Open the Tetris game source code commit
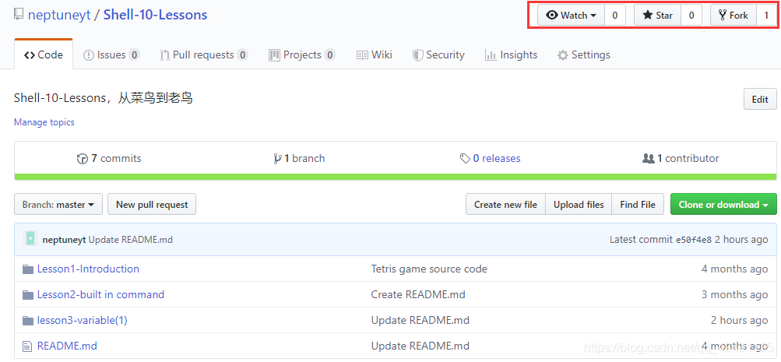Image resolution: width=781 pixels, height=362 pixels. (x=429, y=269)
